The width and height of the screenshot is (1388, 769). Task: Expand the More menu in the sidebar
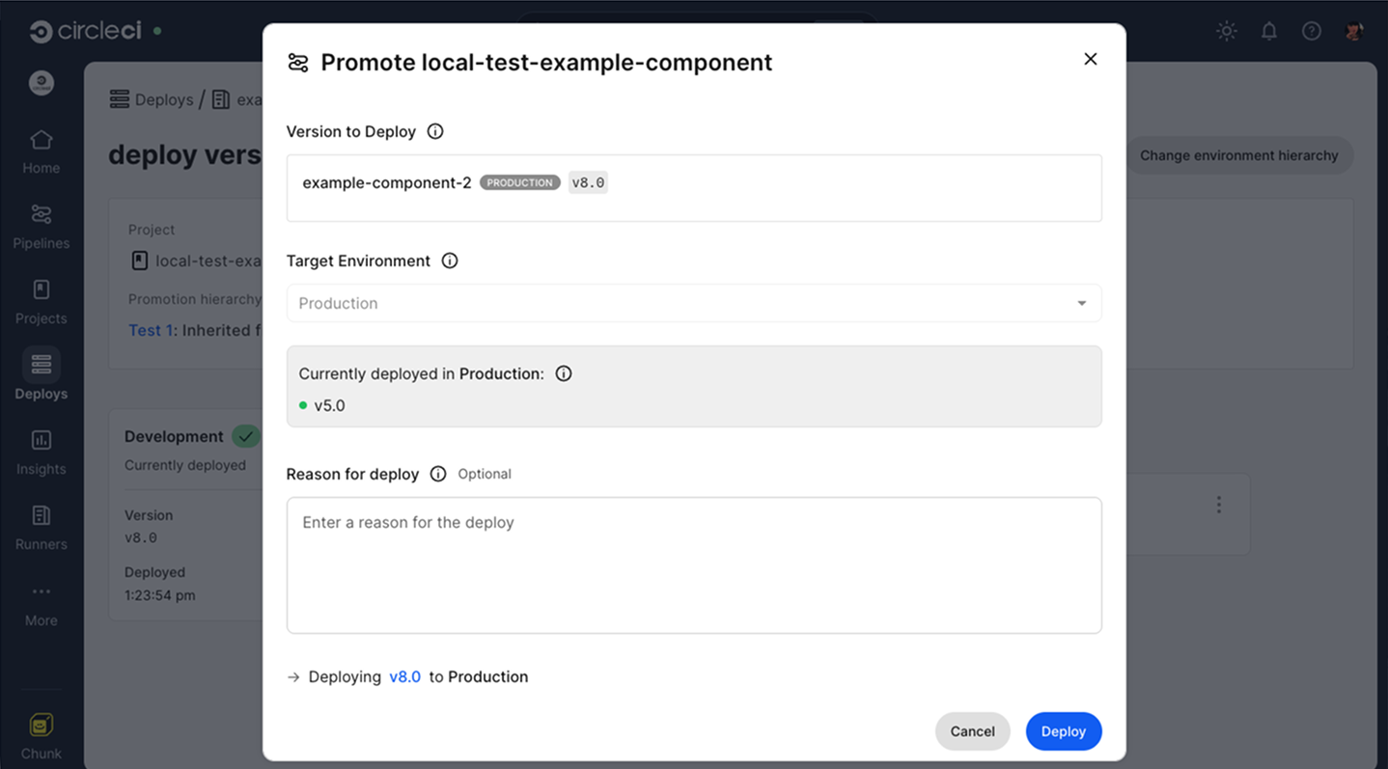[x=41, y=601]
